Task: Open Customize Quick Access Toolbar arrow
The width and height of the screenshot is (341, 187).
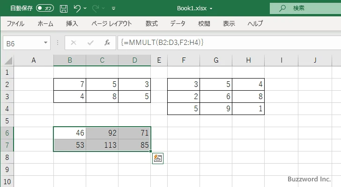Action: coord(113,8)
